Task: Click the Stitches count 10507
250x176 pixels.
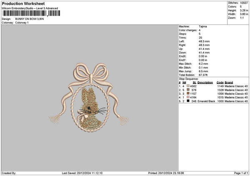Action: (x=244, y=3)
